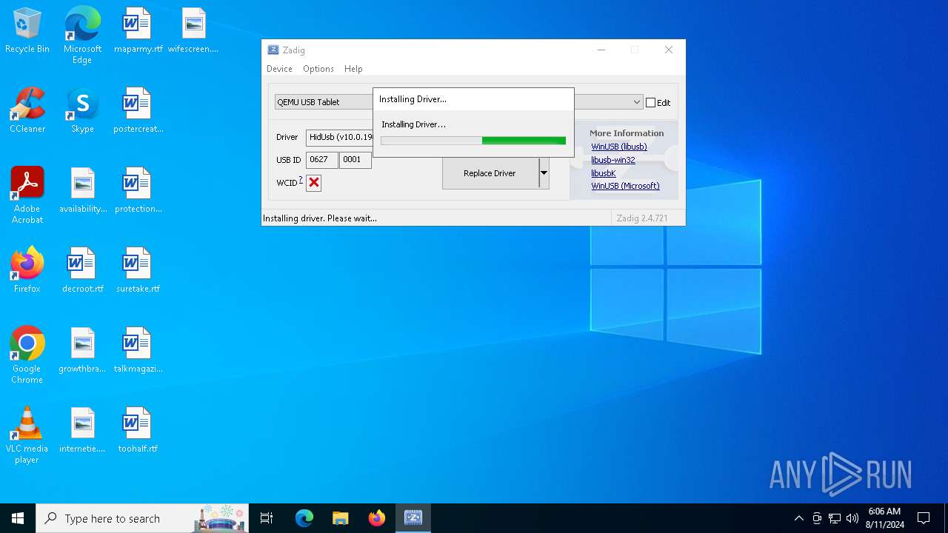Select the wifescreen image file on desktop
948x533 pixels.
coord(193,31)
